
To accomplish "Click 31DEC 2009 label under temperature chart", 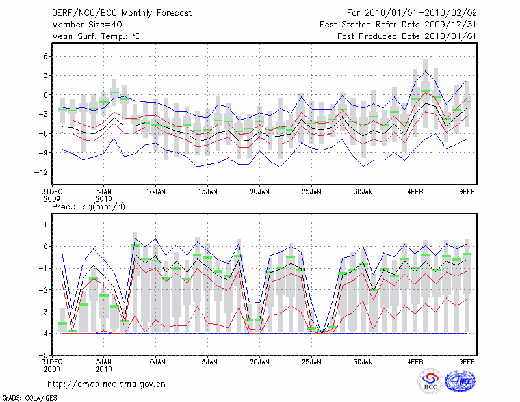I will [x=52, y=195].
